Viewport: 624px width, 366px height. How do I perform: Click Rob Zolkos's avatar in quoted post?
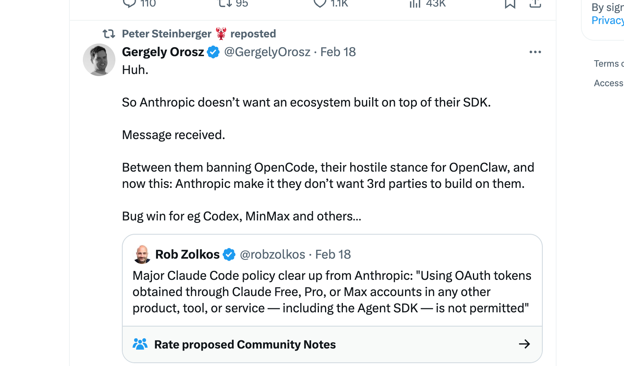(x=142, y=255)
